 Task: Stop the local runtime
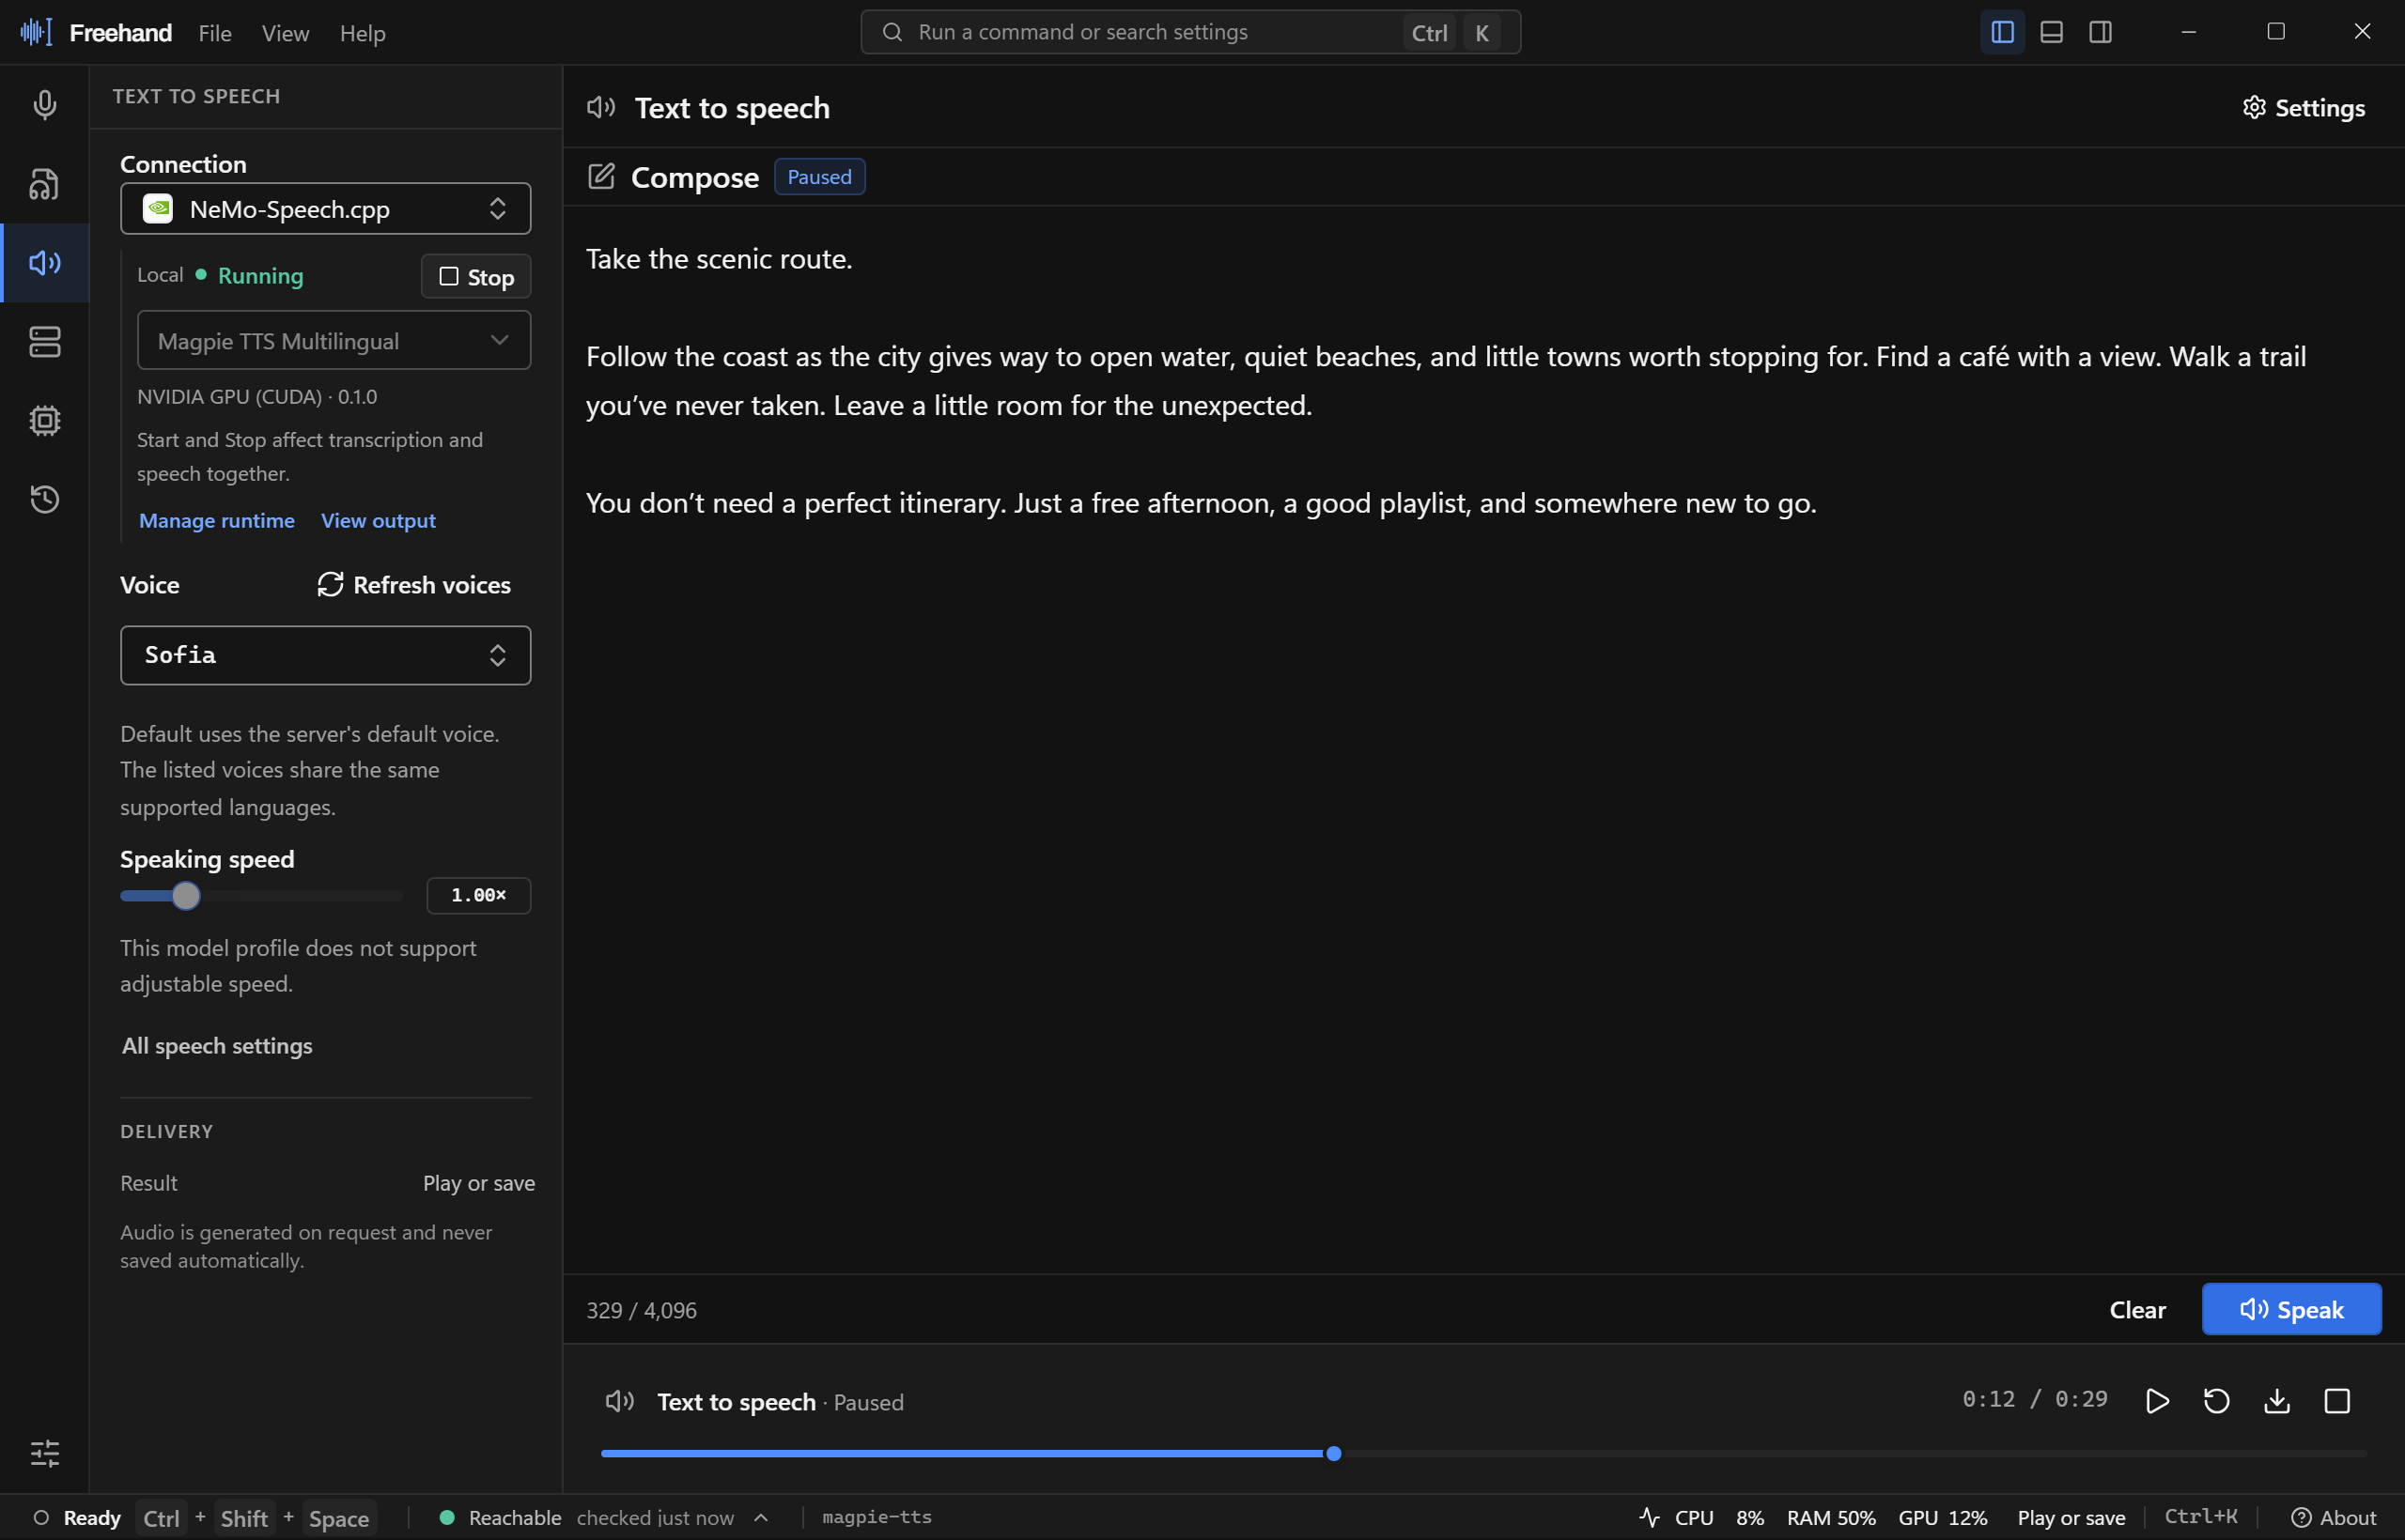pyautogui.click(x=476, y=277)
